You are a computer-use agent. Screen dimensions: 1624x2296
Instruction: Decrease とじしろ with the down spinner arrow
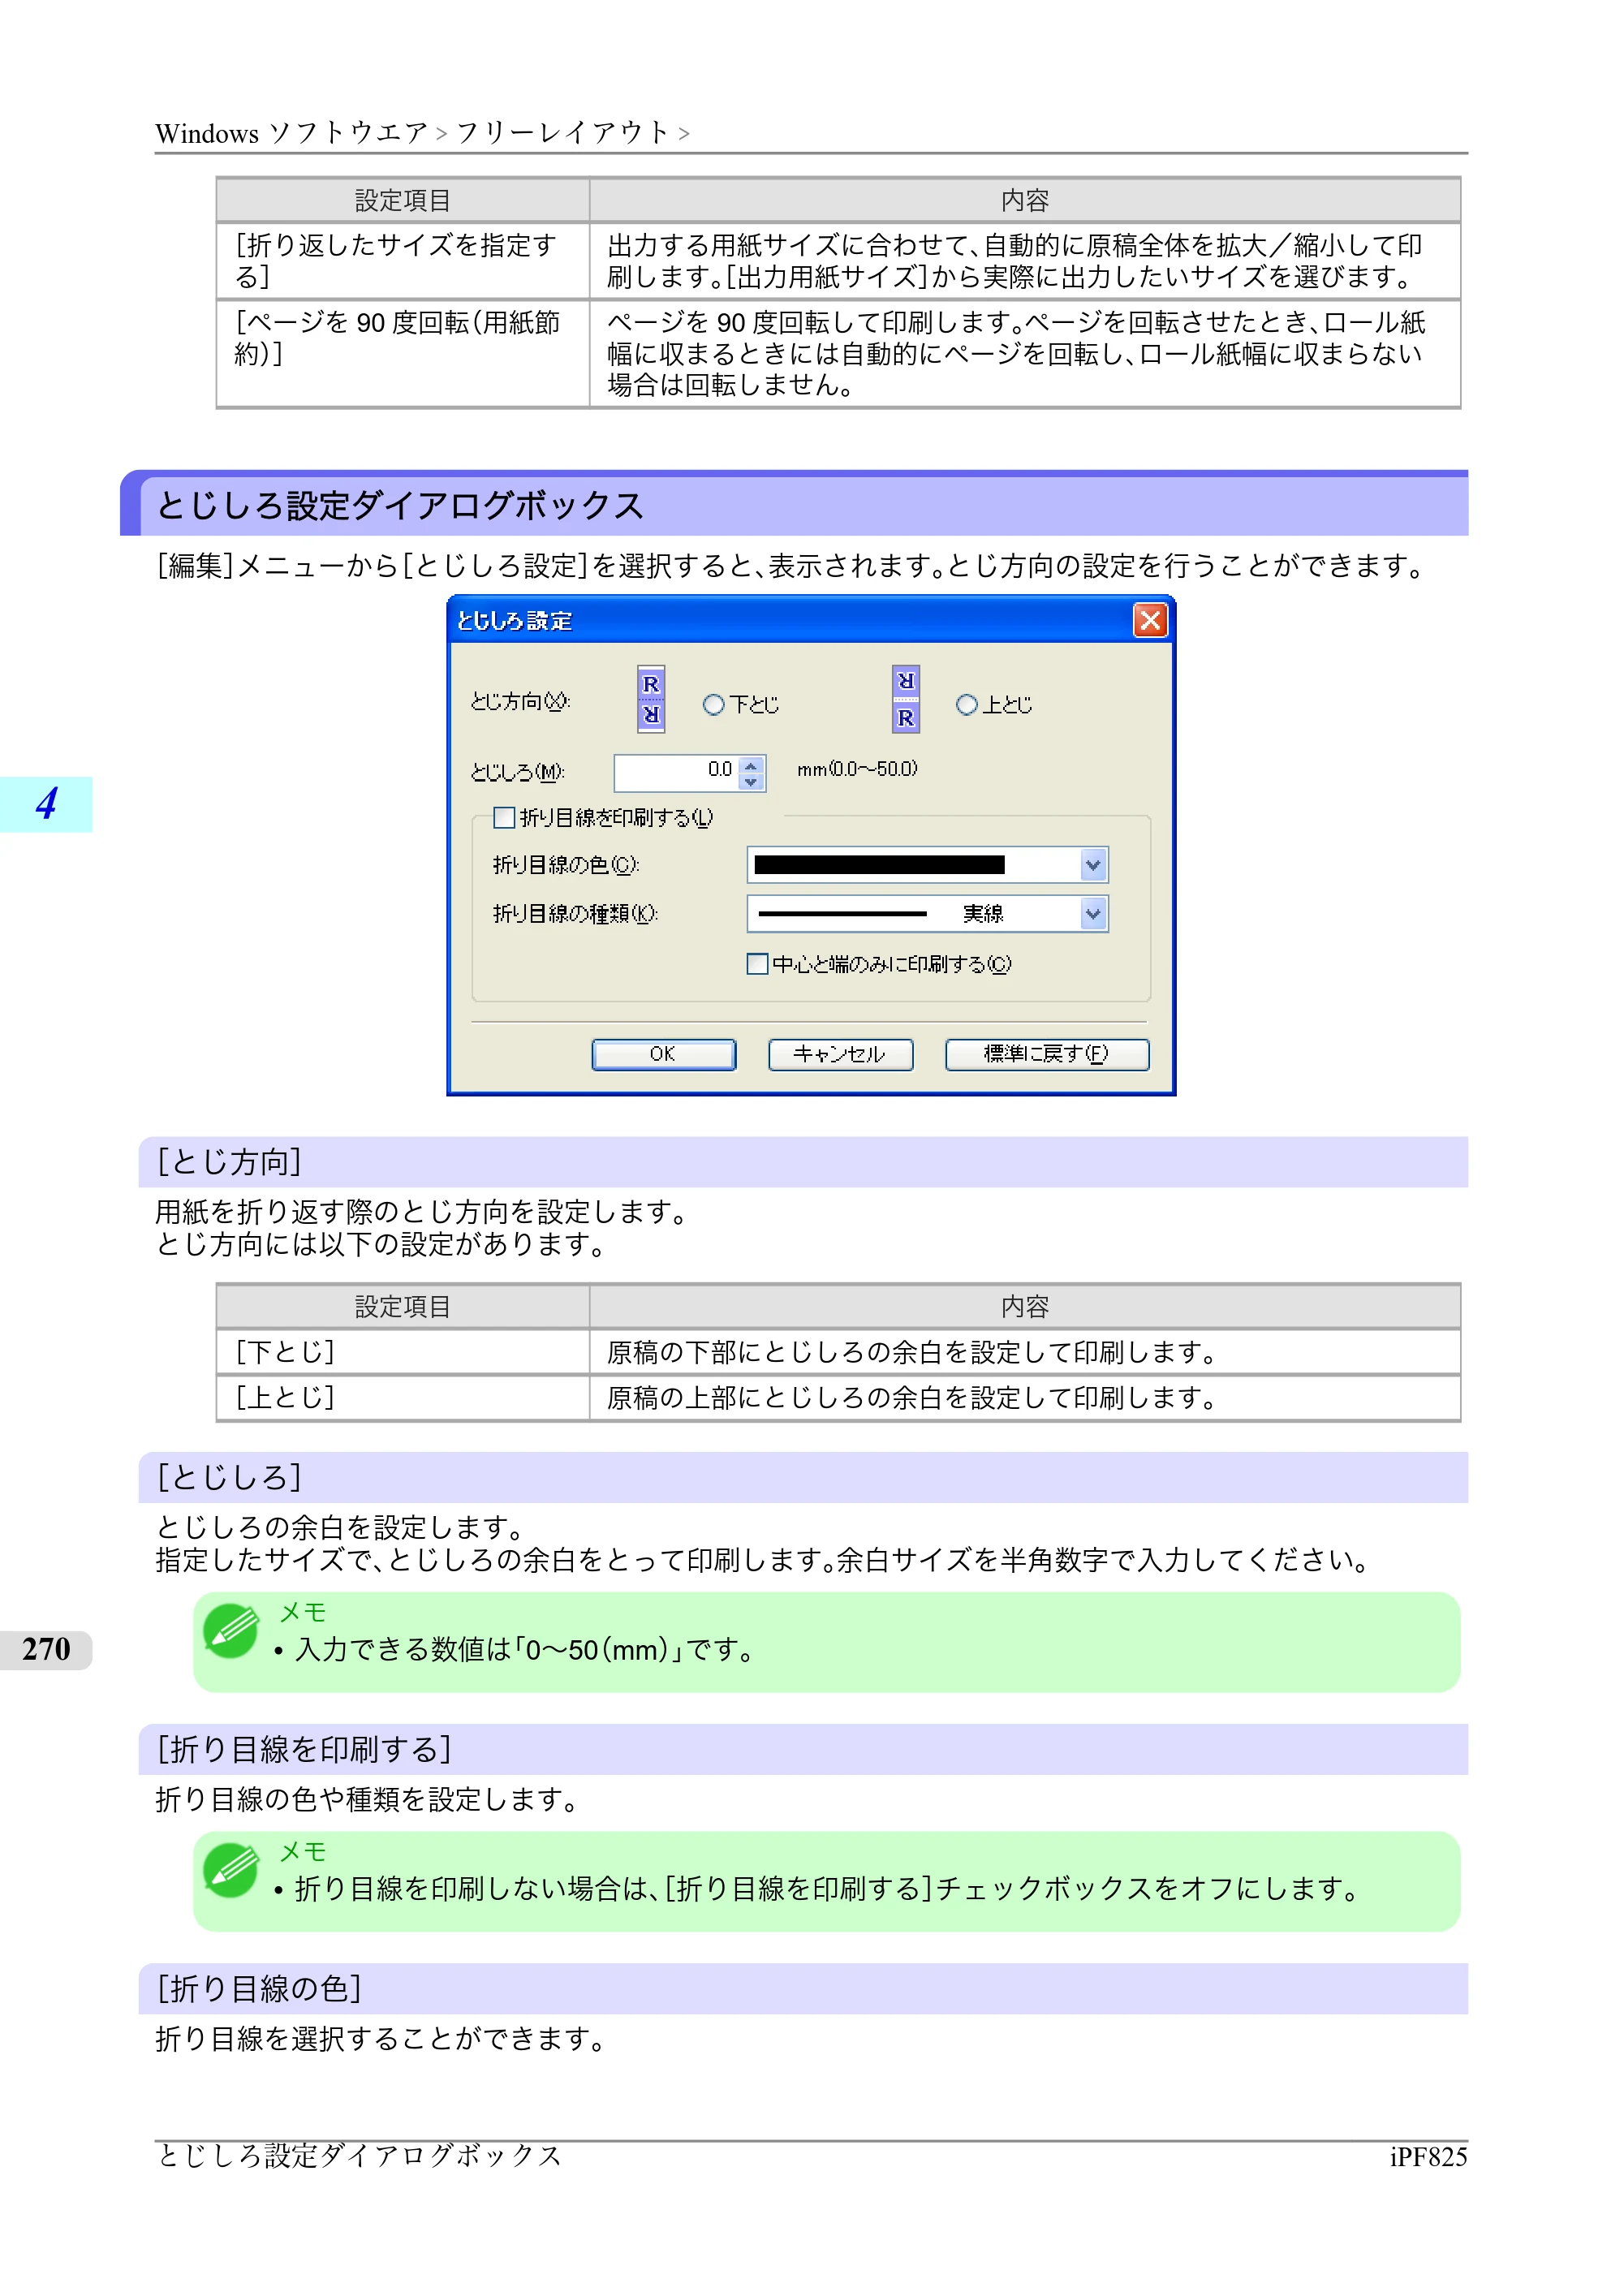coord(752,781)
